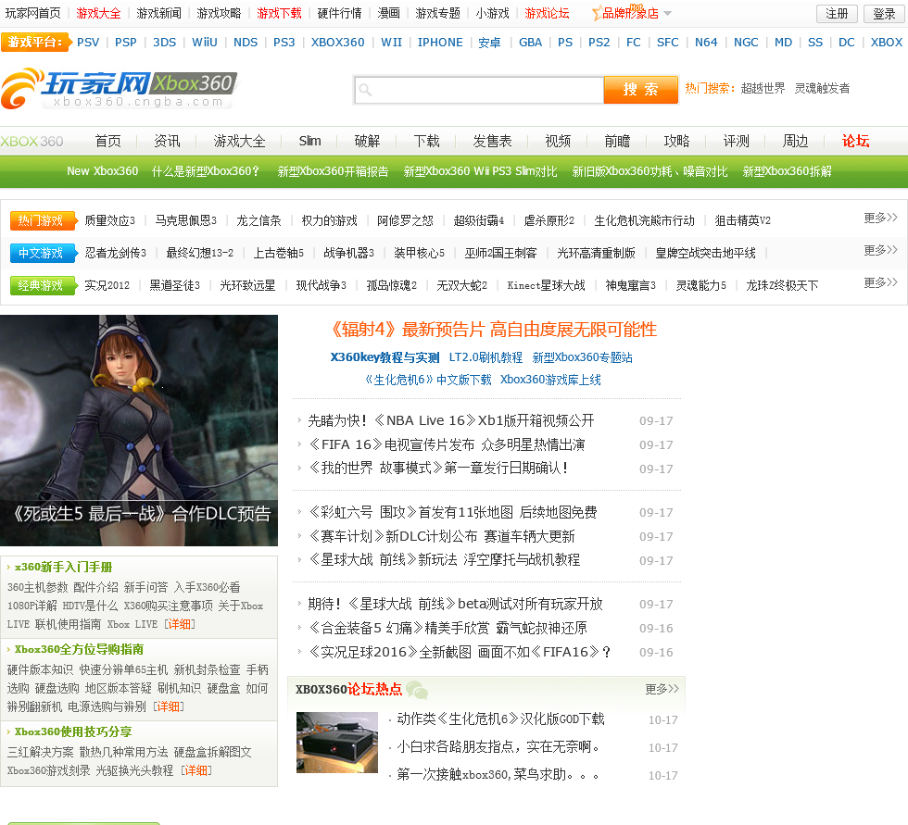The image size is (908, 825).
Task: Open 游戏论坛 in the top bar
Action: click(x=547, y=13)
